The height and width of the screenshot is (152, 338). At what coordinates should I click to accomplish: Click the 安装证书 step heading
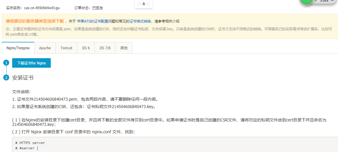(23, 78)
